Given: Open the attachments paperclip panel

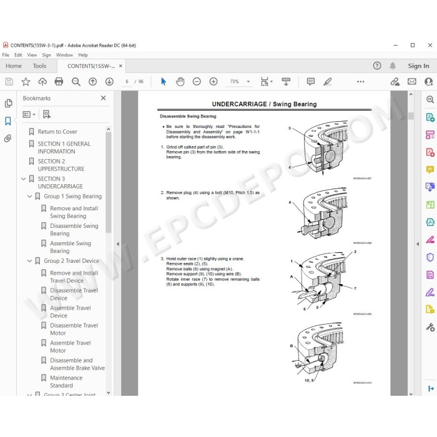Looking at the screenshot, I should point(7,138).
